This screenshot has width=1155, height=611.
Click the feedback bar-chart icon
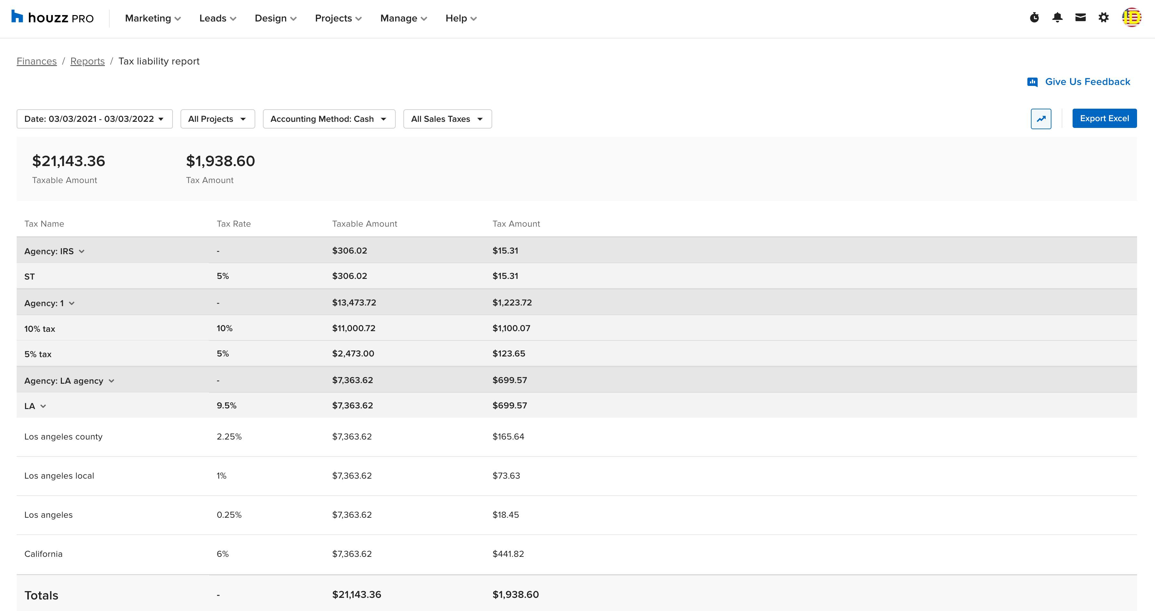1033,82
